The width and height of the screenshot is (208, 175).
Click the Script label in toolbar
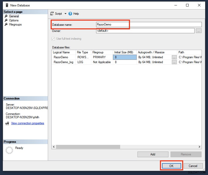coord(58,14)
